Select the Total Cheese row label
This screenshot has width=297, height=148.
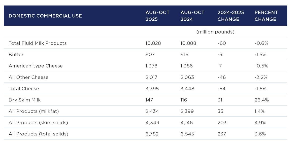[x=24, y=89]
